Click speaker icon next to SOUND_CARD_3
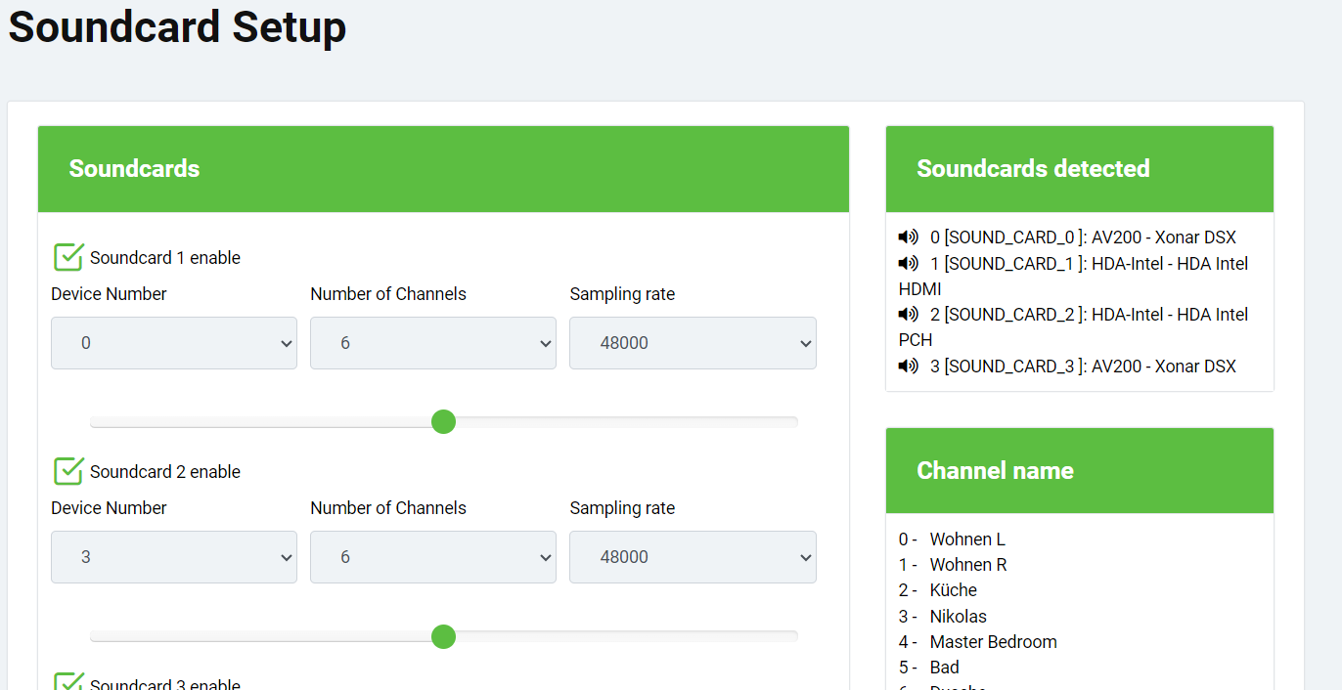This screenshot has height=690, width=1342. [x=908, y=367]
